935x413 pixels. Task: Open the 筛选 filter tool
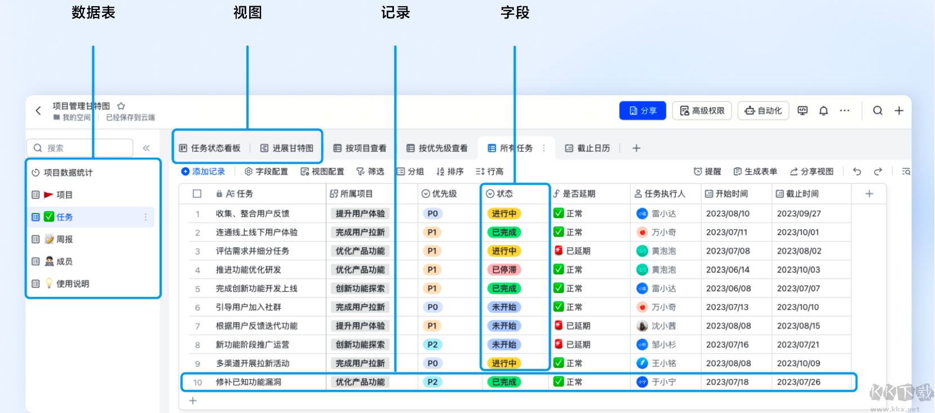[x=370, y=172]
